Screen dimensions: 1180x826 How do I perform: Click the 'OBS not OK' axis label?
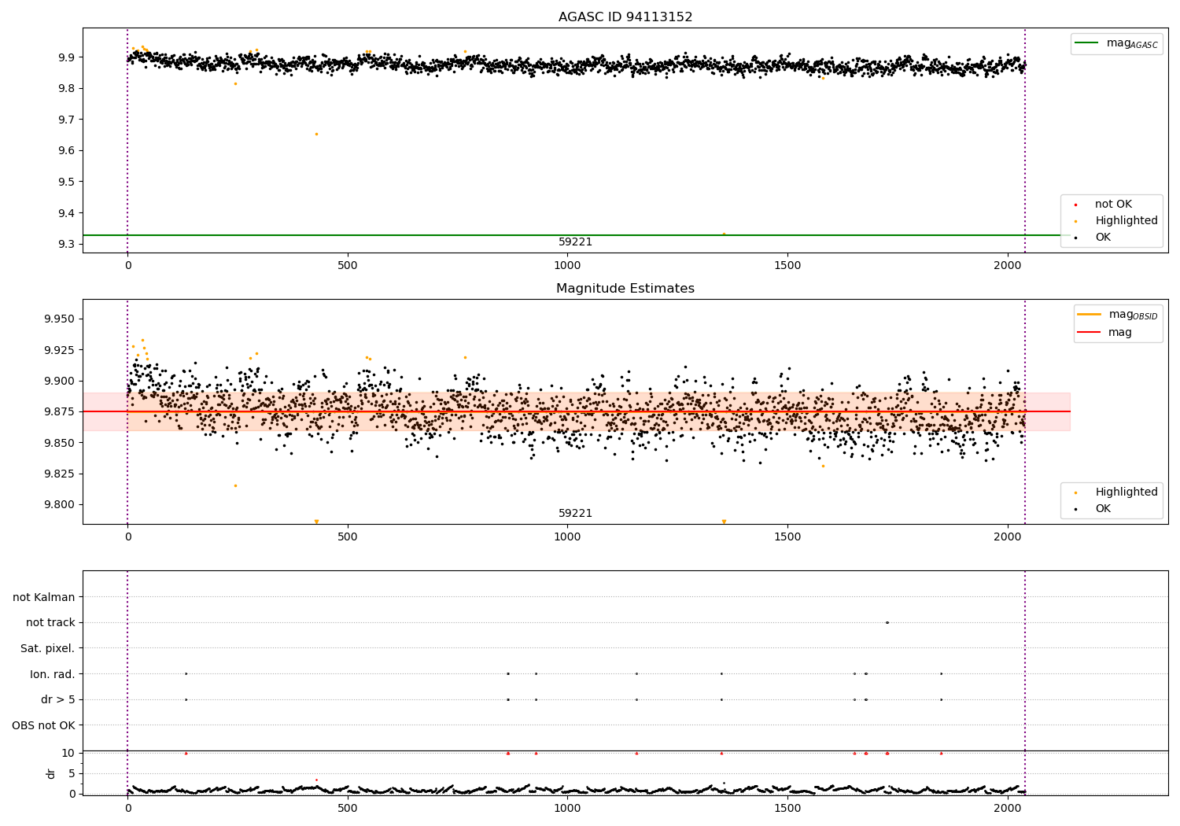(x=43, y=725)
